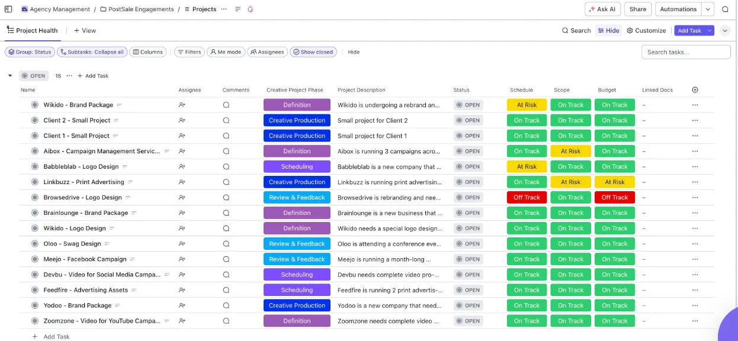The width and height of the screenshot is (738, 341).
Task: Select the Project Health tab
Action: [x=33, y=30]
